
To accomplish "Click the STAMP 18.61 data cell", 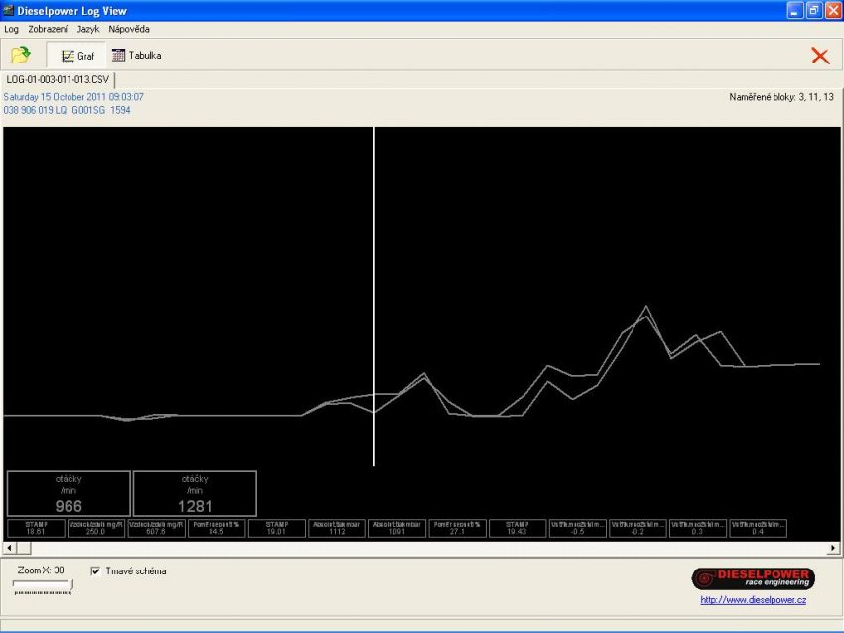I will [x=35, y=528].
